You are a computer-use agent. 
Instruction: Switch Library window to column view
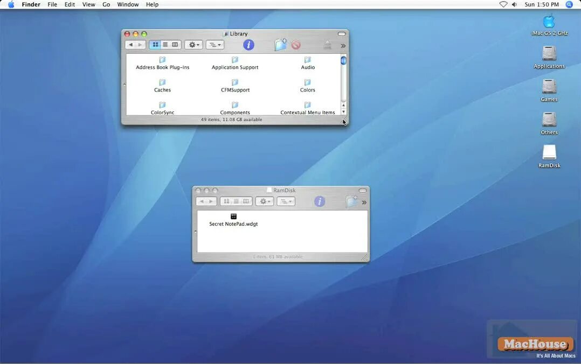(x=175, y=45)
